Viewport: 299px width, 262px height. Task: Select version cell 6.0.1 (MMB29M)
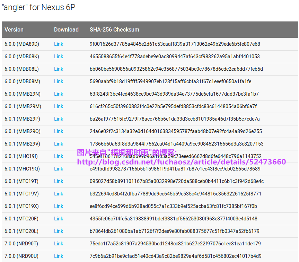(23, 107)
